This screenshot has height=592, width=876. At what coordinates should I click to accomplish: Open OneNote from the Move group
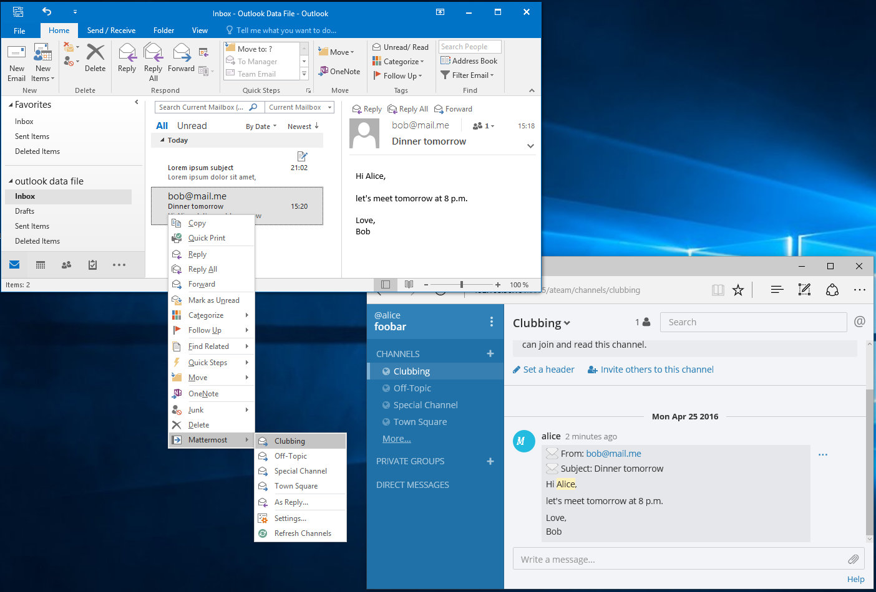(x=339, y=71)
